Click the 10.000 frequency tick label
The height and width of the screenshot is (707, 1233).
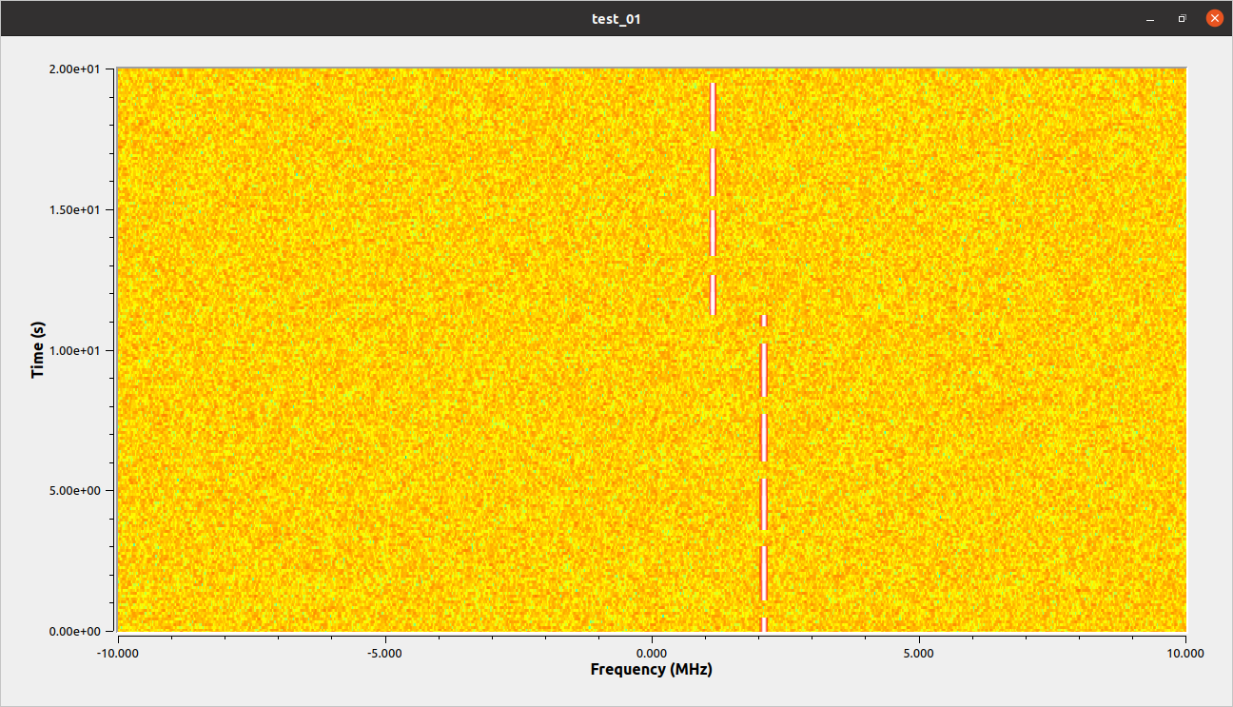[x=1184, y=653]
